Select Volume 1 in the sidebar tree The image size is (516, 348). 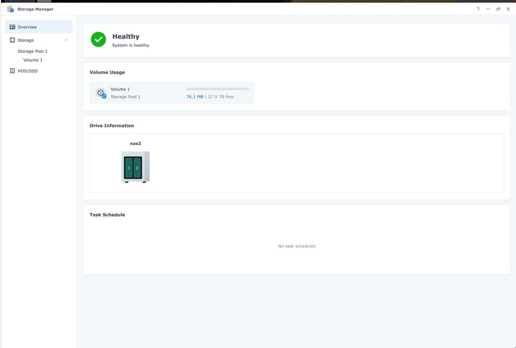click(x=33, y=60)
